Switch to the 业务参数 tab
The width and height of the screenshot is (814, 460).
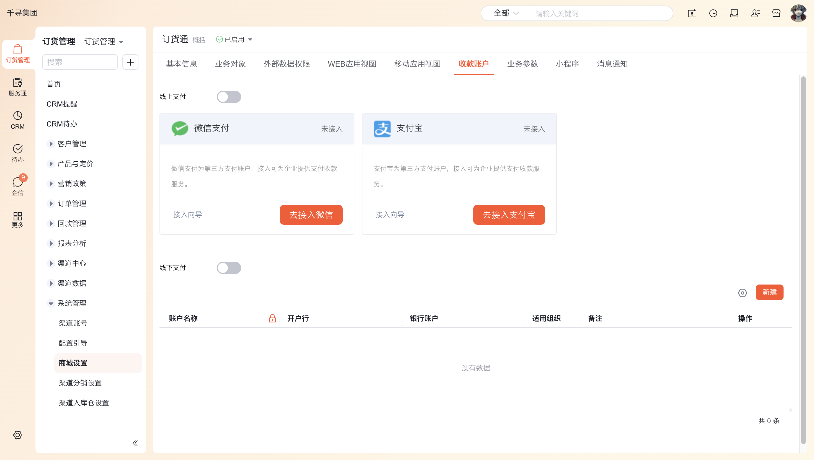[x=523, y=64]
